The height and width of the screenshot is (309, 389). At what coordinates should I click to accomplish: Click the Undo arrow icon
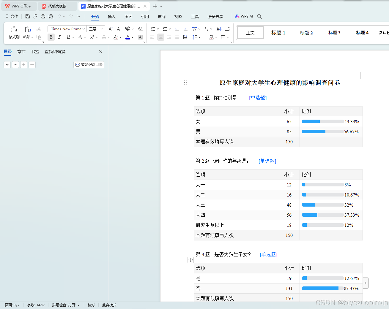coord(59,16)
